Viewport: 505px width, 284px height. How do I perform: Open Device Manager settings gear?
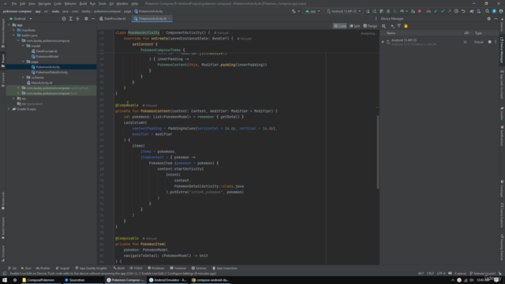pos(489,19)
